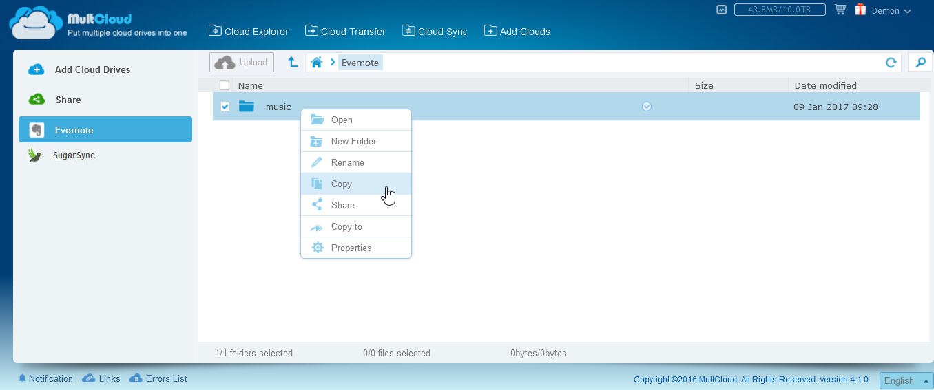Image resolution: width=934 pixels, height=390 pixels.
Task: Refresh the file list
Action: 891,63
